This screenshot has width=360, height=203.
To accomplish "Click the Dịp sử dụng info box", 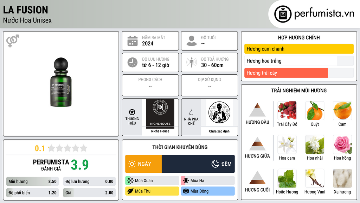I will pyautogui.click(x=210, y=85).
